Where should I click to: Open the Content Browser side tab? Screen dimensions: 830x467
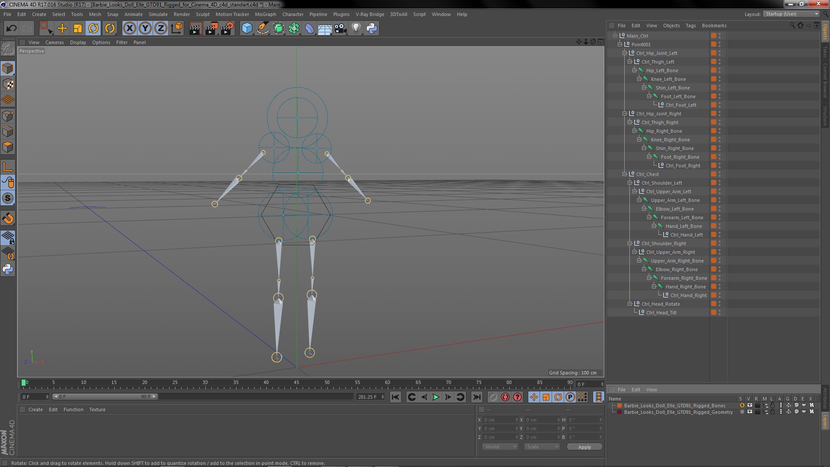pyautogui.click(x=825, y=81)
